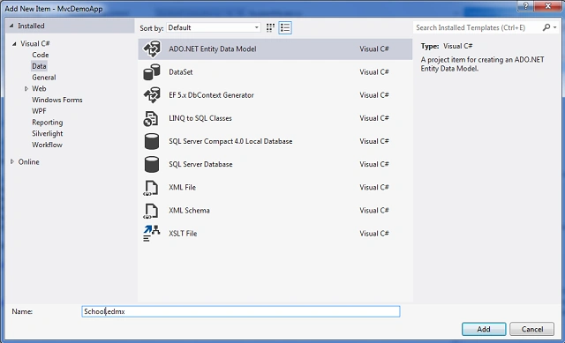Screen dimensions: 565x343
Task: Click the search magnifier icon
Action: (546, 27)
